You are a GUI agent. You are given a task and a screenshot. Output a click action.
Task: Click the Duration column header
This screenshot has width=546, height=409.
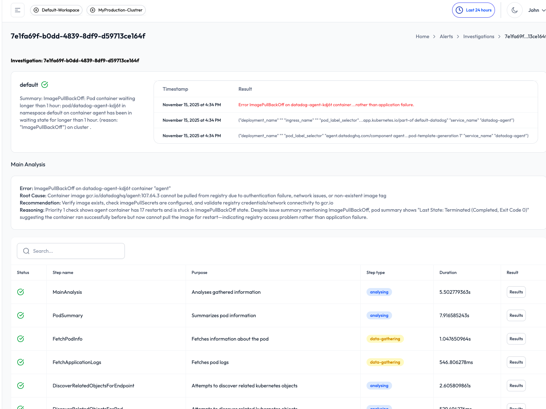(x=448, y=273)
